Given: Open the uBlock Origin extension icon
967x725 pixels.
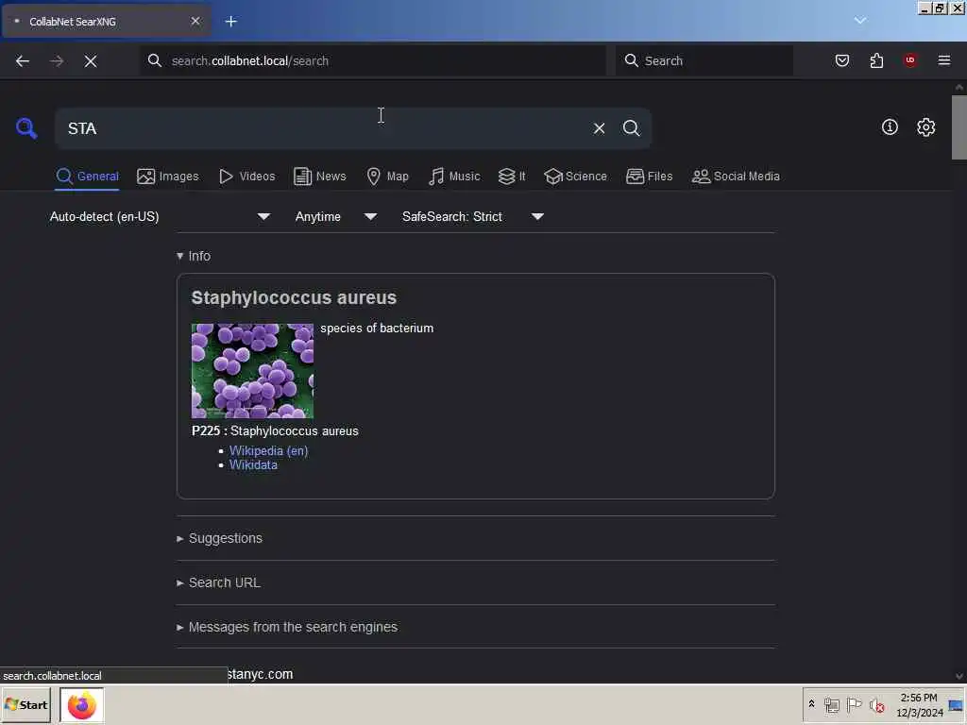Looking at the screenshot, I should 910,60.
